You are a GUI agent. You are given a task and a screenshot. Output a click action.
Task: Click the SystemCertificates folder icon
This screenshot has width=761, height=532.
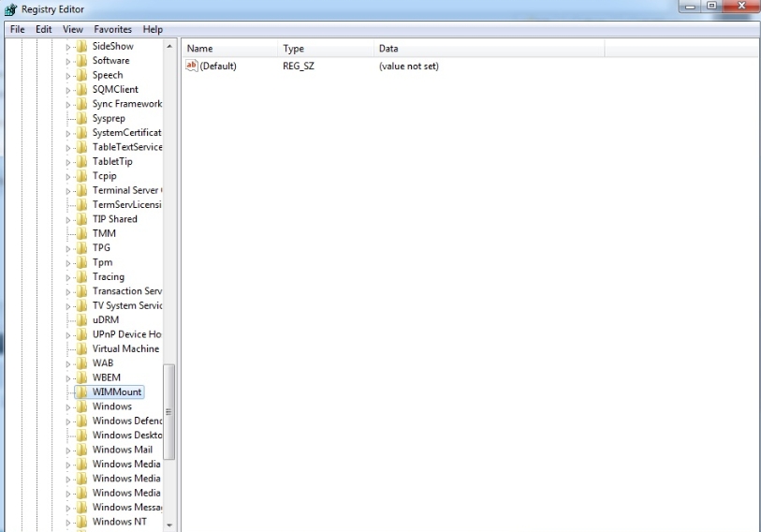(x=82, y=133)
